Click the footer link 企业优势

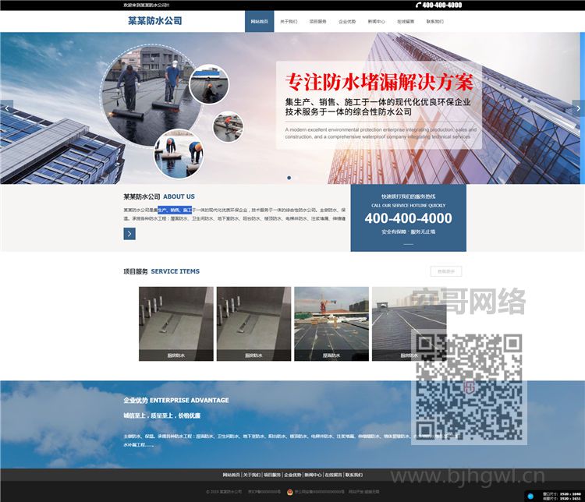292,475
